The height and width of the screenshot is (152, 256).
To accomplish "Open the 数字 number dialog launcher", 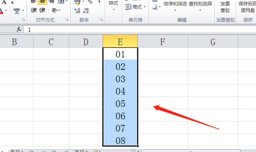I will point(102,20).
